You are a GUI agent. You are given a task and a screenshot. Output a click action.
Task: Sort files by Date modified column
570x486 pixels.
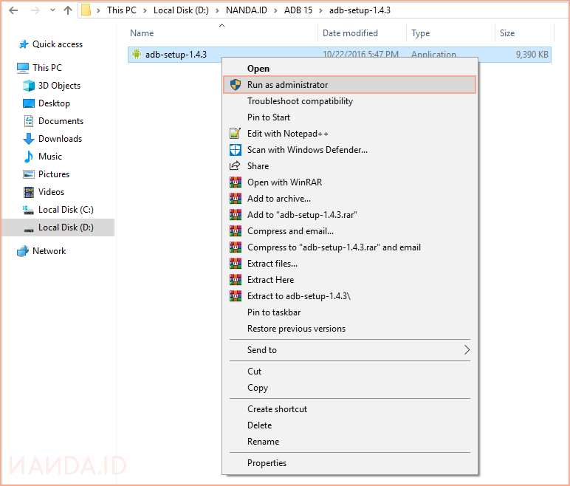coord(350,33)
